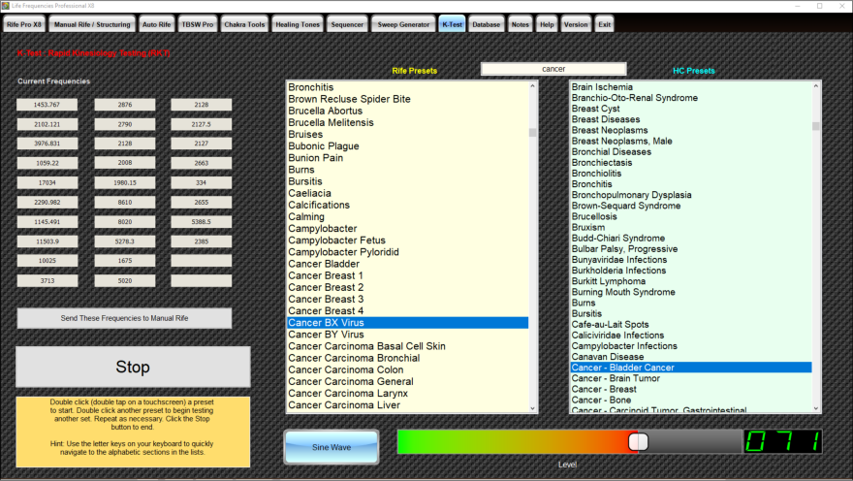Select Cancer Bladder in Rife Presets
This screenshot has width=853, height=481.
407,264
